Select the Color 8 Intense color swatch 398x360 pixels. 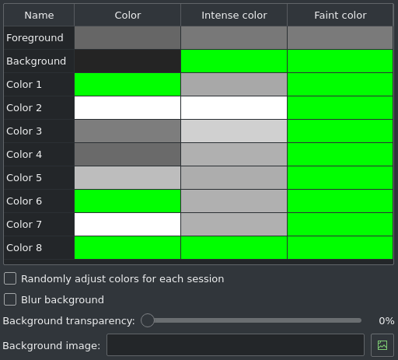(x=234, y=248)
